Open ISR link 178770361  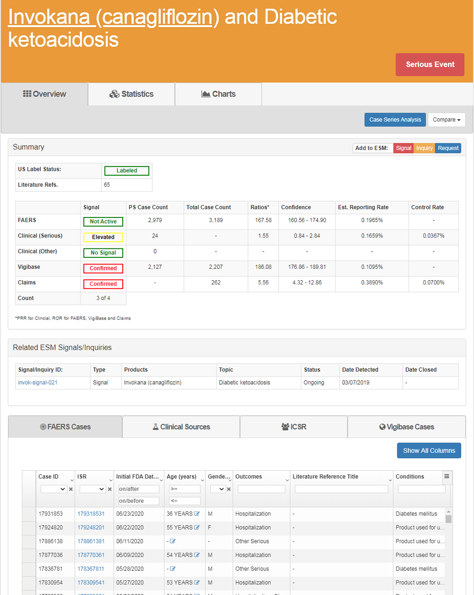pyautogui.click(x=91, y=555)
